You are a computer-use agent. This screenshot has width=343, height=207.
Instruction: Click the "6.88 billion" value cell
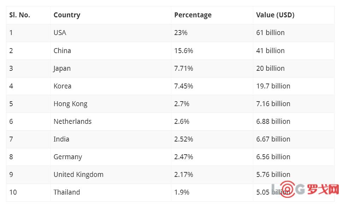tap(273, 121)
